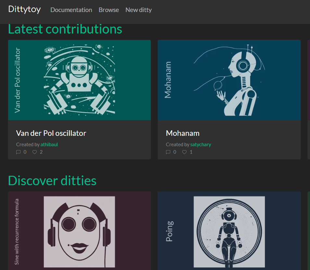Open the Mohanam title link

pyautogui.click(x=182, y=133)
